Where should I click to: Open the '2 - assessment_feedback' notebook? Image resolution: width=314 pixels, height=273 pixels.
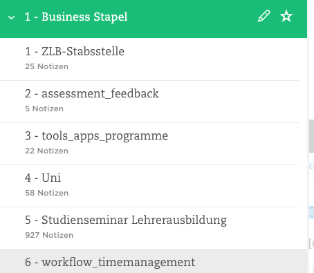coord(149,102)
